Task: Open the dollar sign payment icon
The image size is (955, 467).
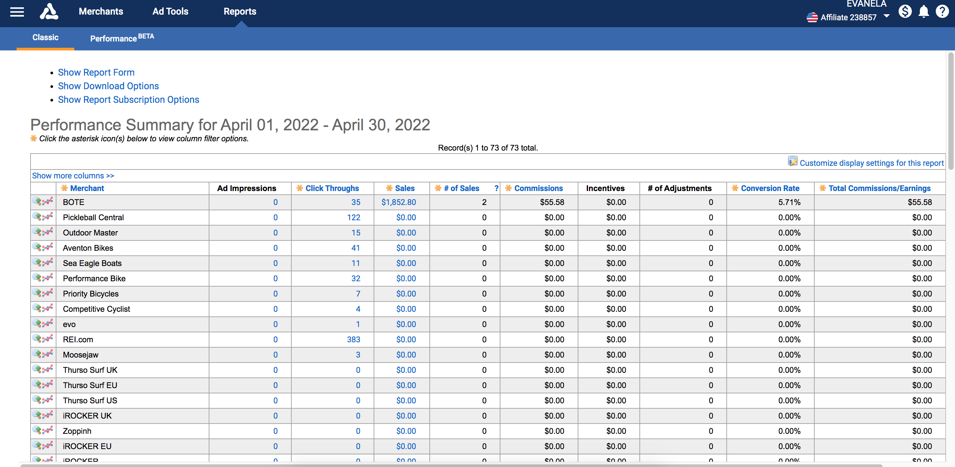Action: pos(905,12)
